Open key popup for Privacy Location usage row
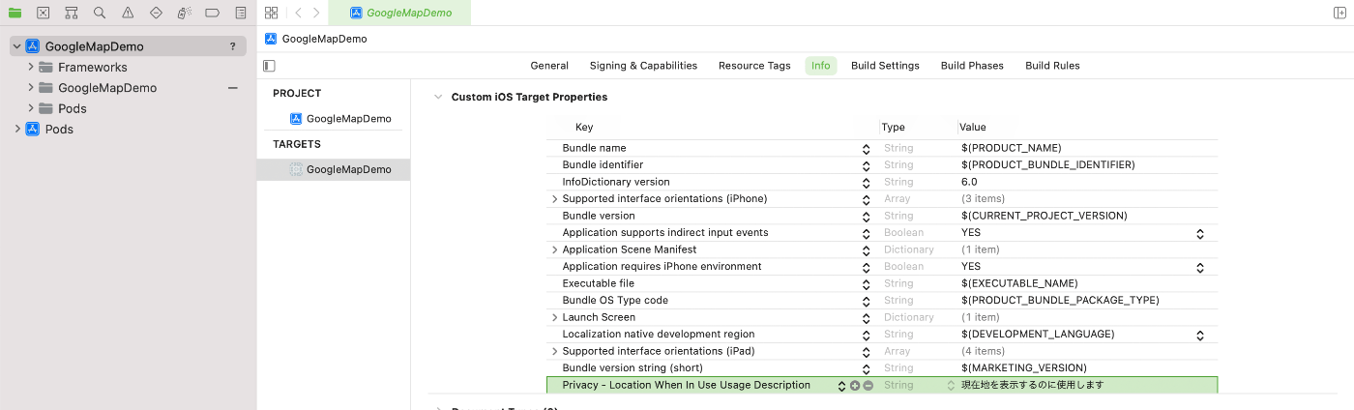1354x410 pixels. point(841,386)
